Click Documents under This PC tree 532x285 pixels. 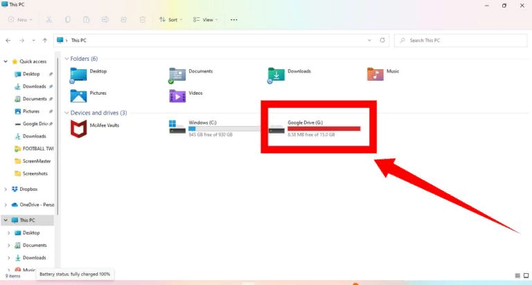[35, 246]
